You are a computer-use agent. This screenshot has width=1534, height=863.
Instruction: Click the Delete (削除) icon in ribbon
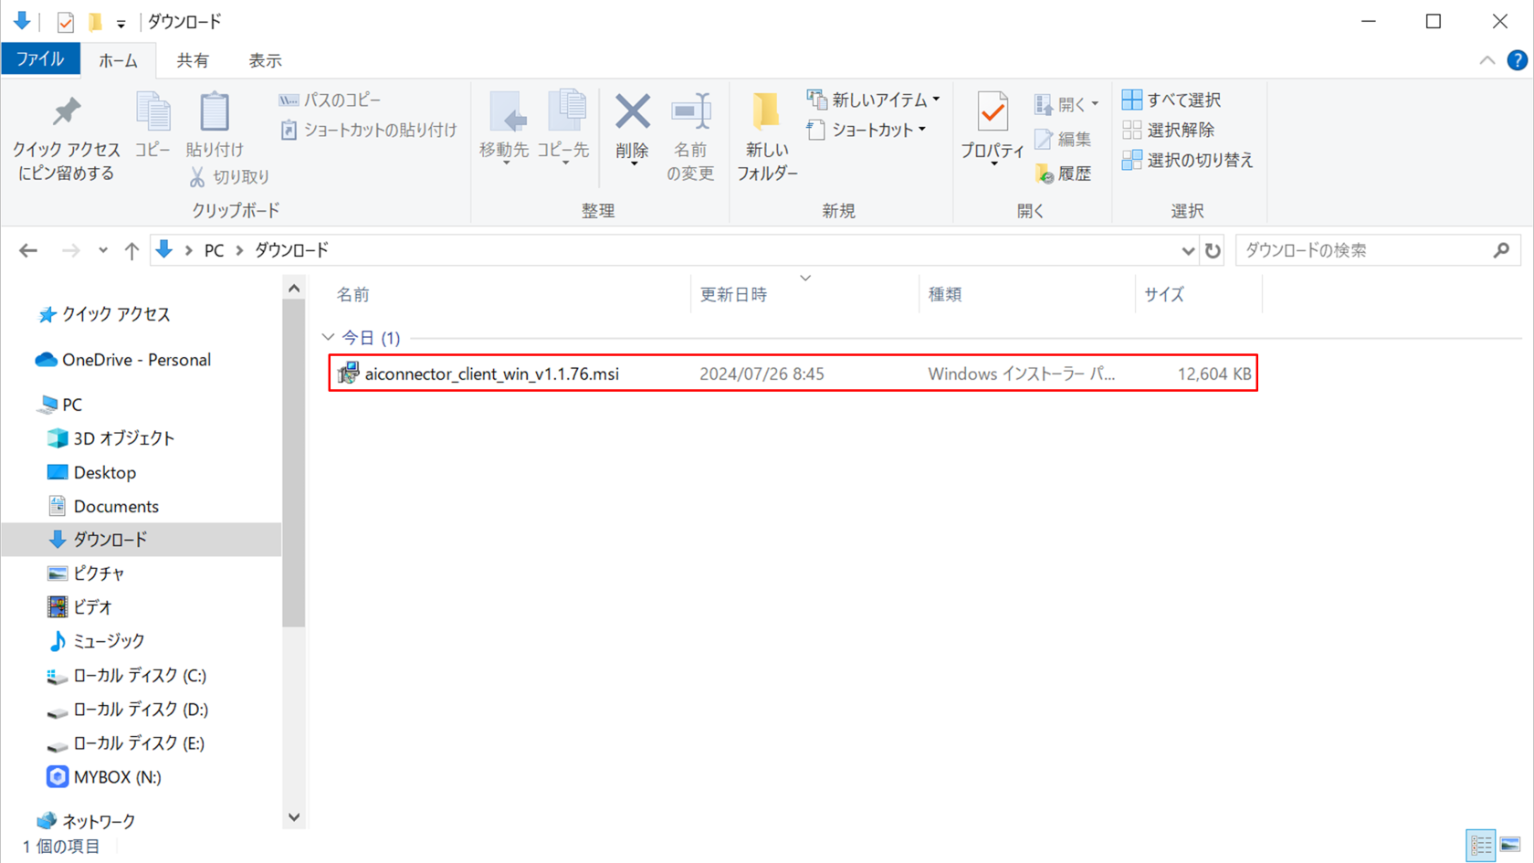point(632,126)
